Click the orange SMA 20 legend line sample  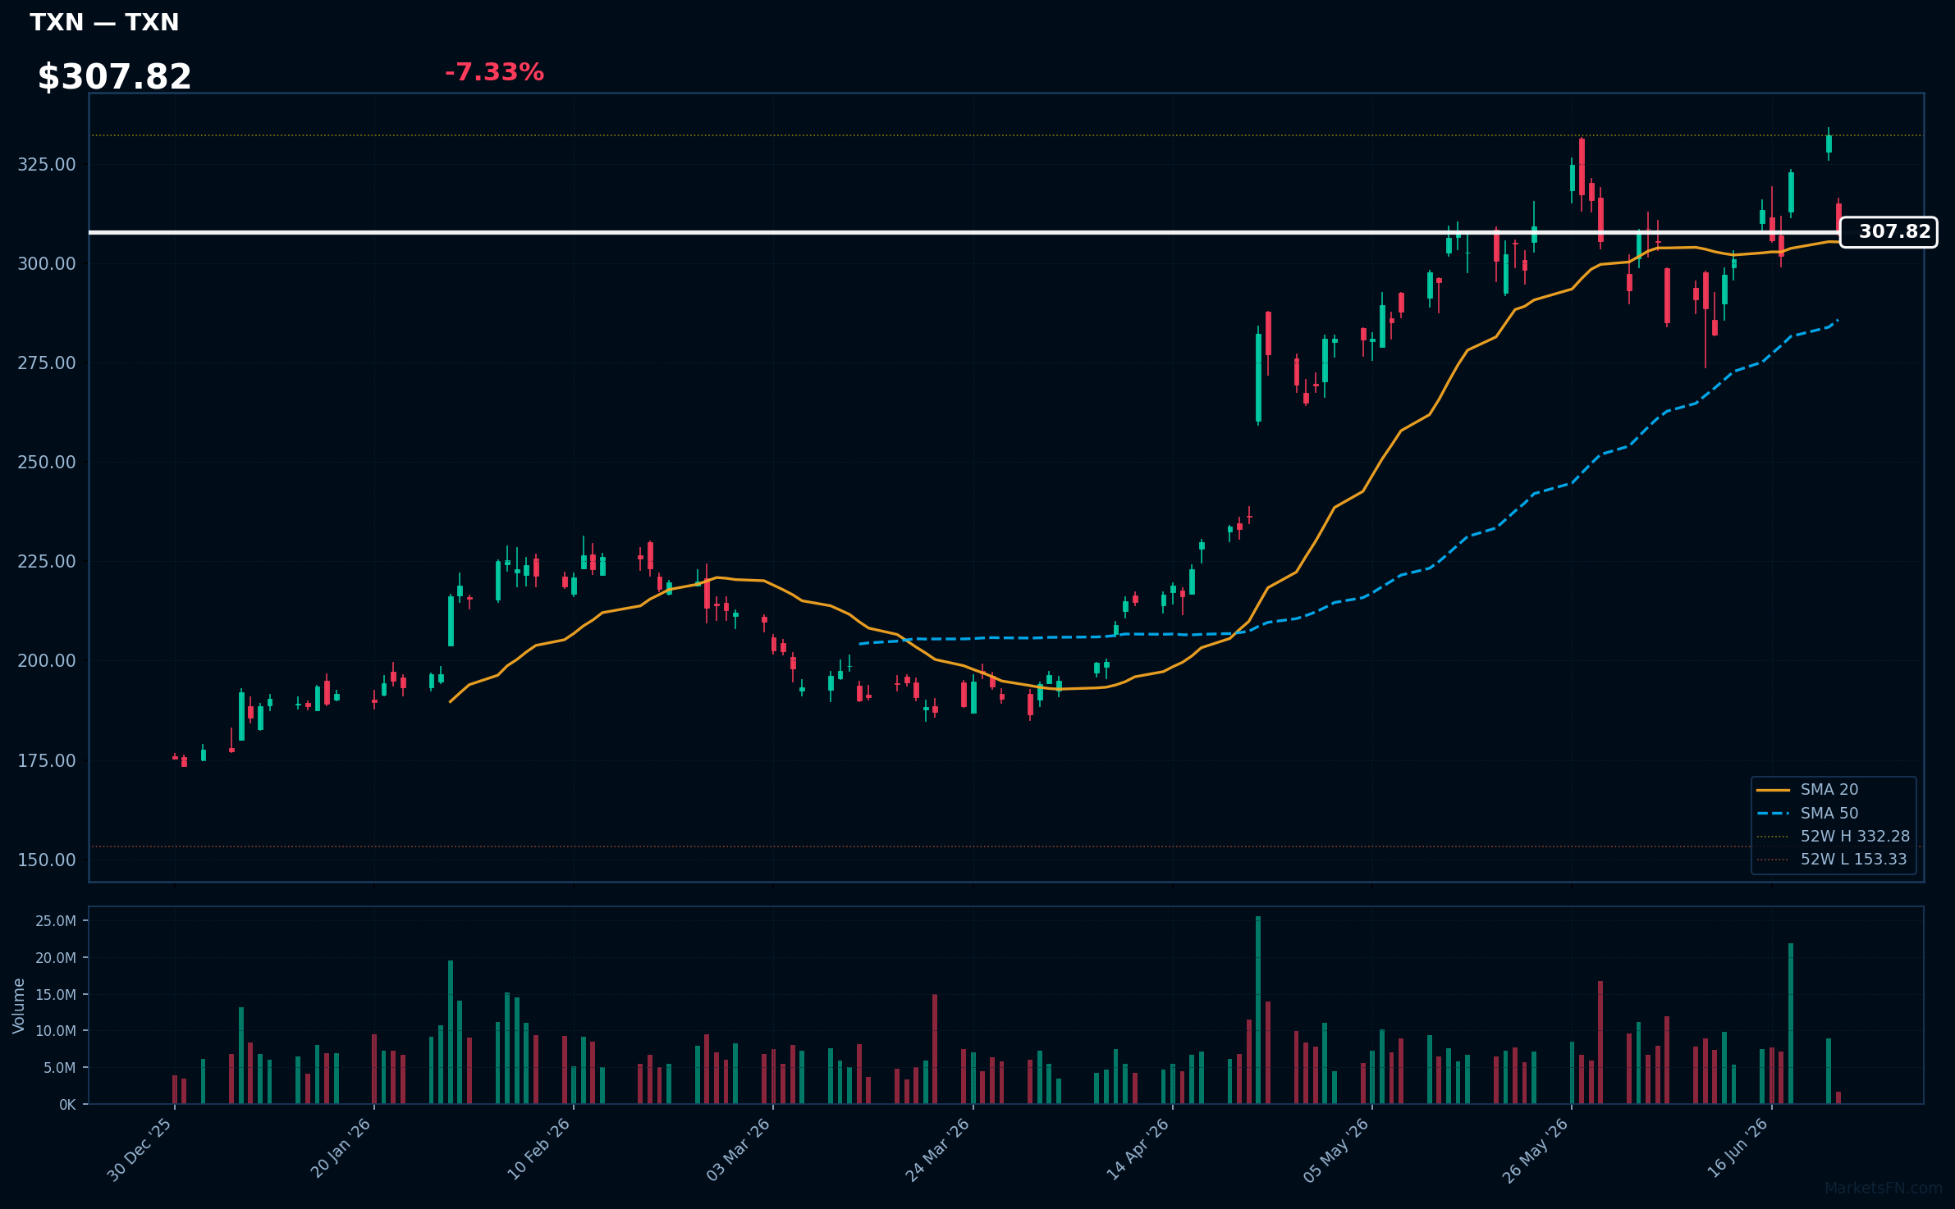pyautogui.click(x=1773, y=790)
